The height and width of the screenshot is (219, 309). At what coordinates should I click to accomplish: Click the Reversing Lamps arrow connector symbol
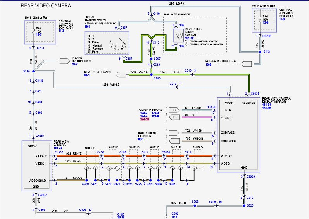pos(121,75)
